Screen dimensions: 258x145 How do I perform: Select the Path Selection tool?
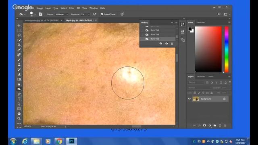(19, 104)
